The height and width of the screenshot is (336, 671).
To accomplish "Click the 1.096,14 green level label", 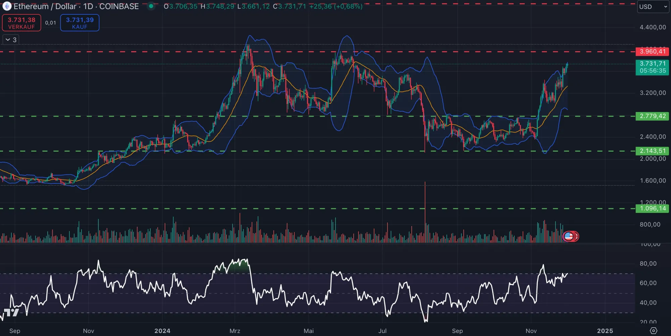I will click(x=652, y=208).
